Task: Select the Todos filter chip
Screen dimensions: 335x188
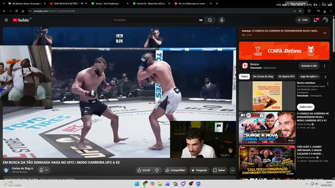Action: (244, 77)
